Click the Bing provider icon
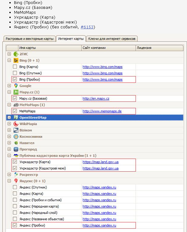Screen dimensions: 187x232 16,60
